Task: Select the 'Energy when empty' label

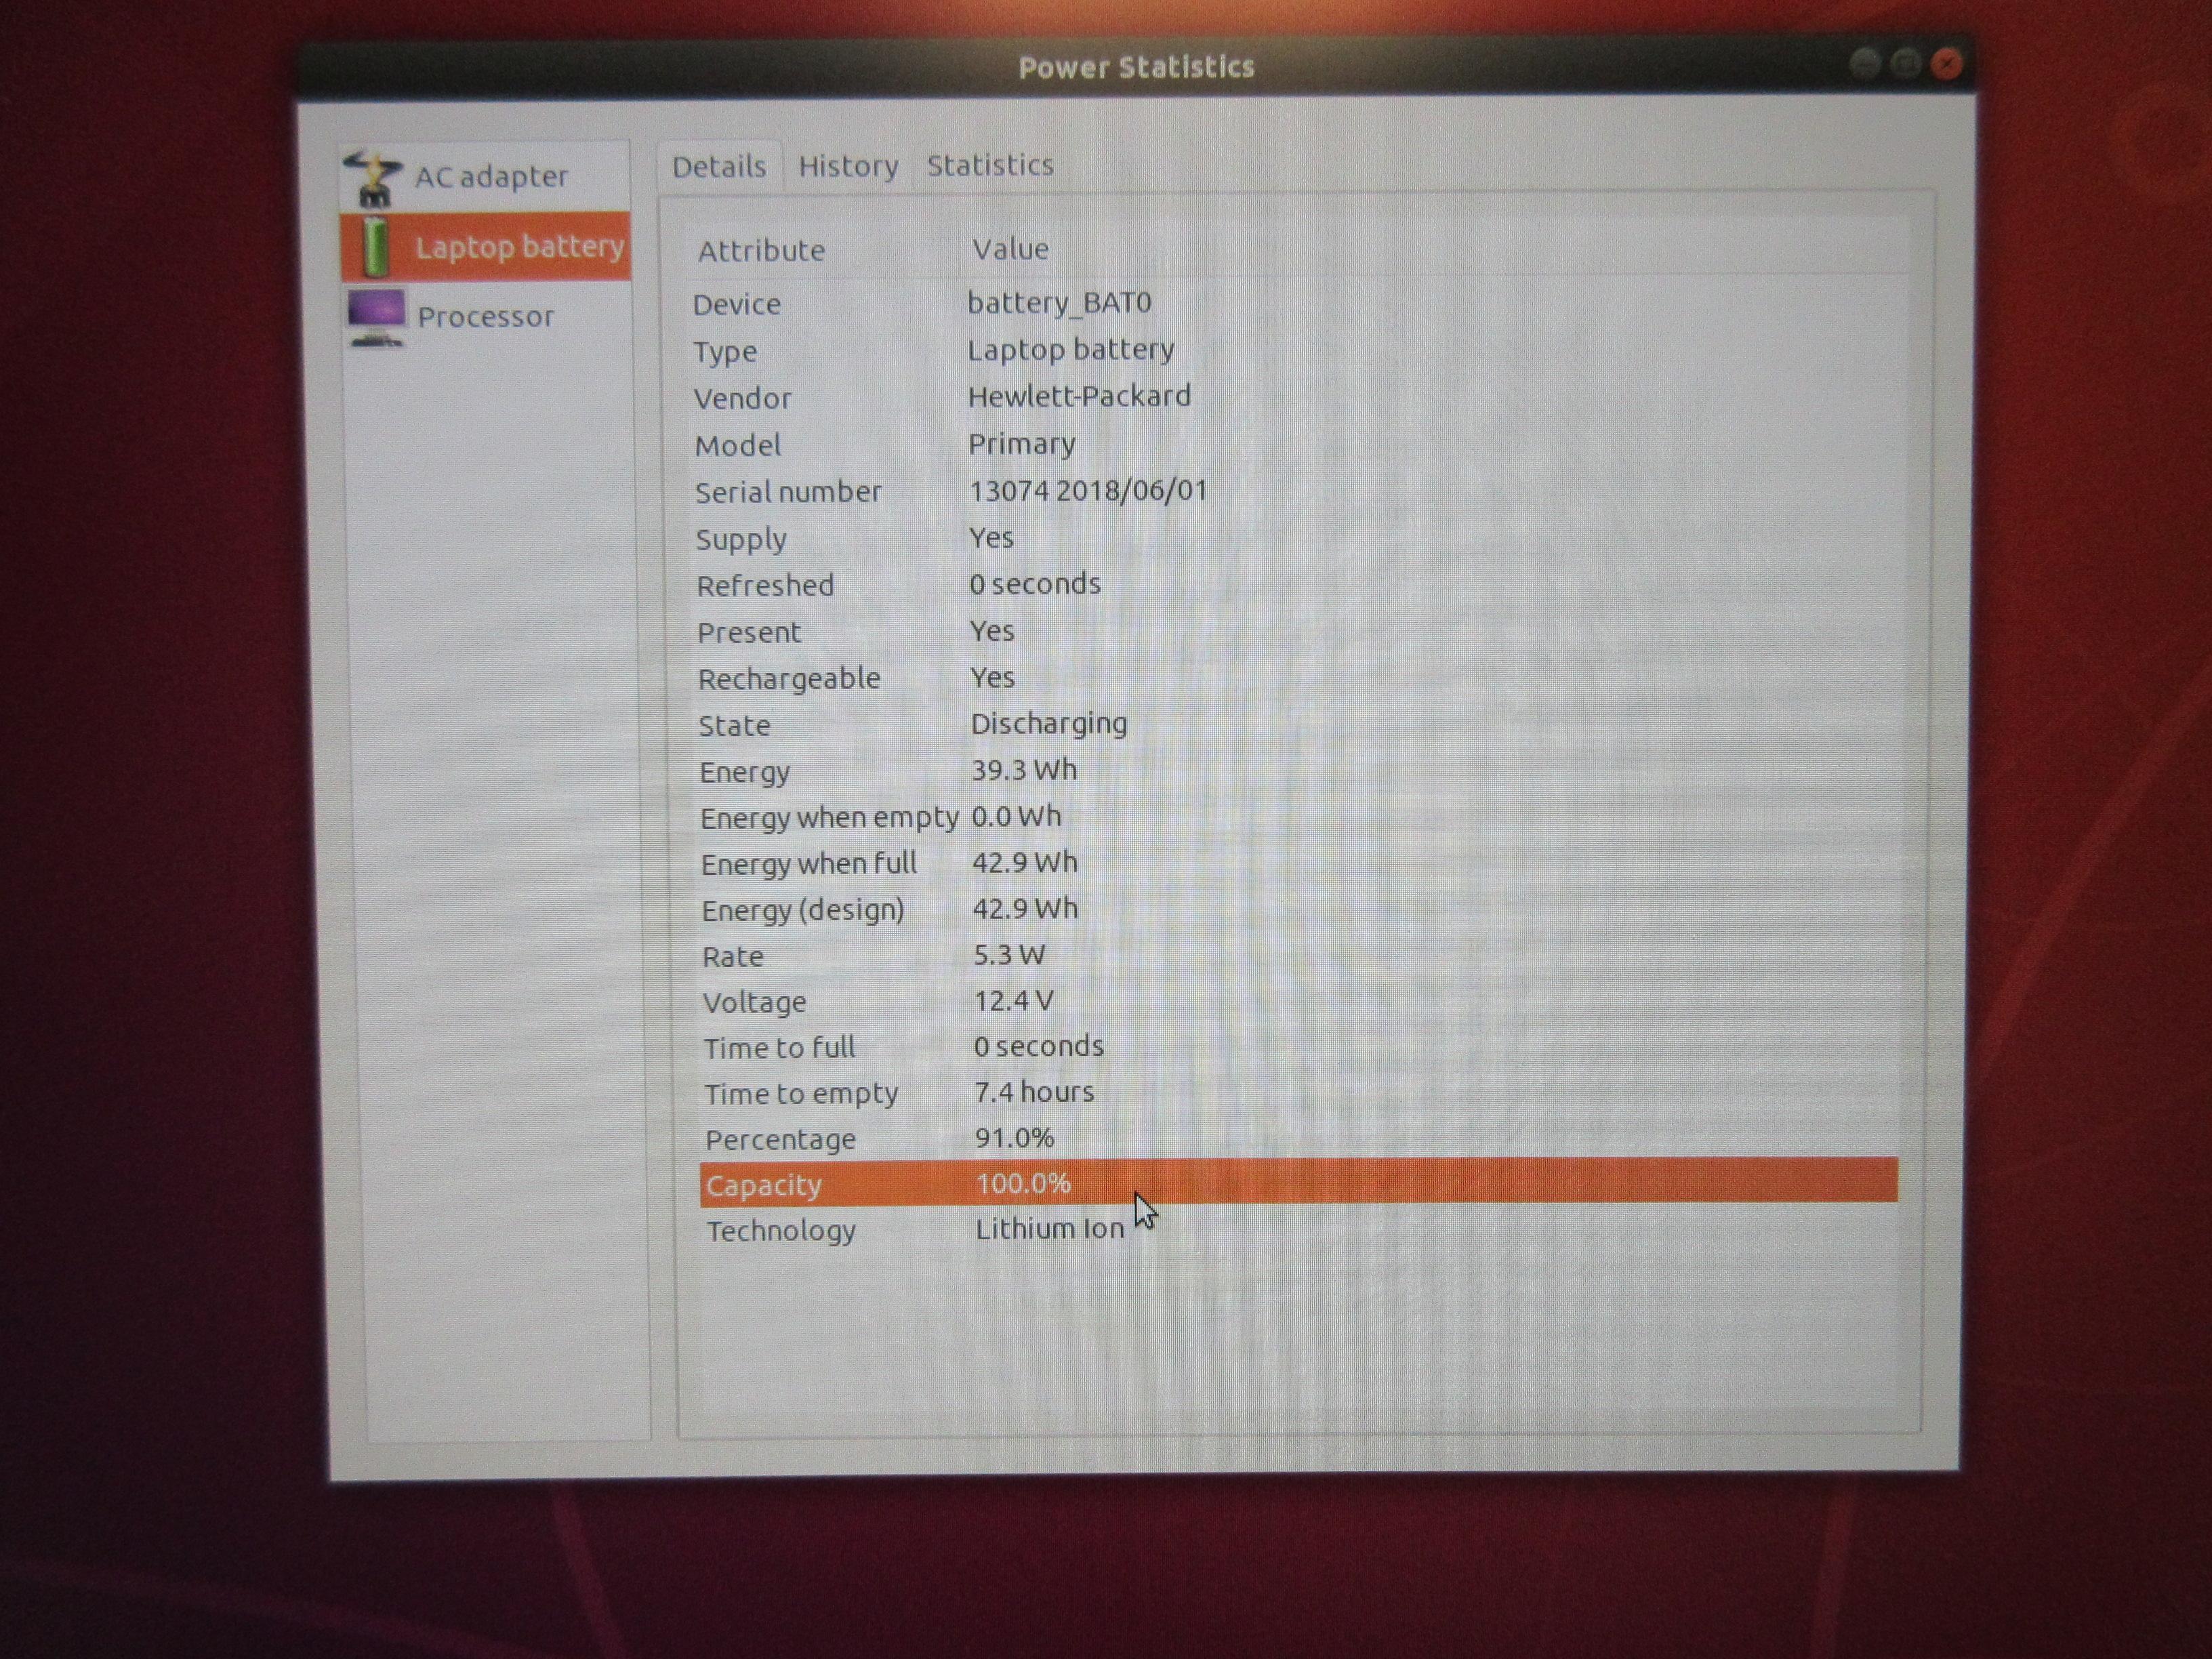Action: click(829, 819)
